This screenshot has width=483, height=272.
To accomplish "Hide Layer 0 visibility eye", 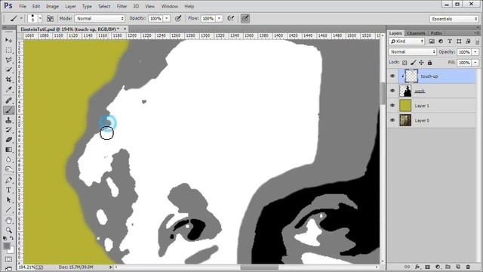I will (x=392, y=120).
